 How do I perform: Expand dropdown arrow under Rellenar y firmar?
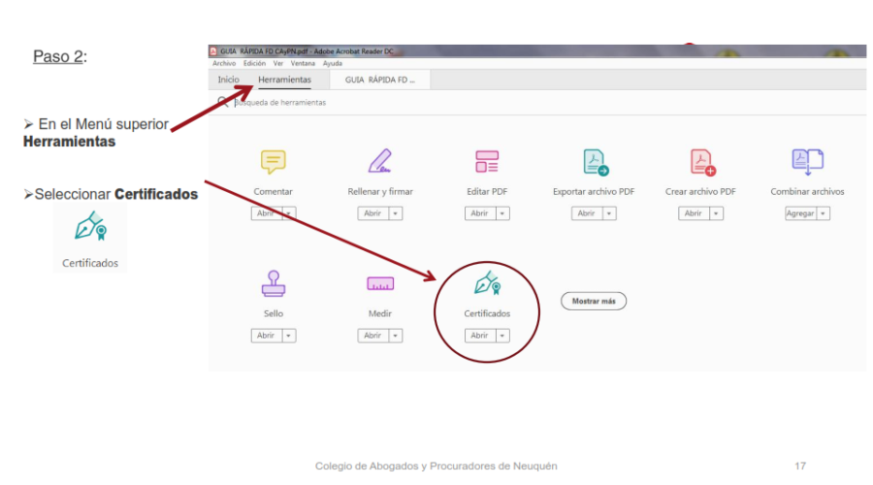396,213
